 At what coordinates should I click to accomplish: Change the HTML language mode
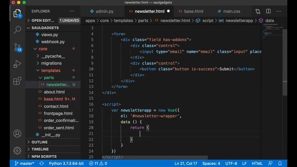tap(257, 163)
